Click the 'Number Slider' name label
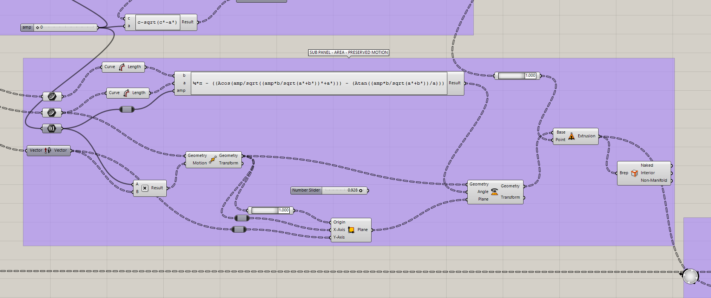 [306, 190]
